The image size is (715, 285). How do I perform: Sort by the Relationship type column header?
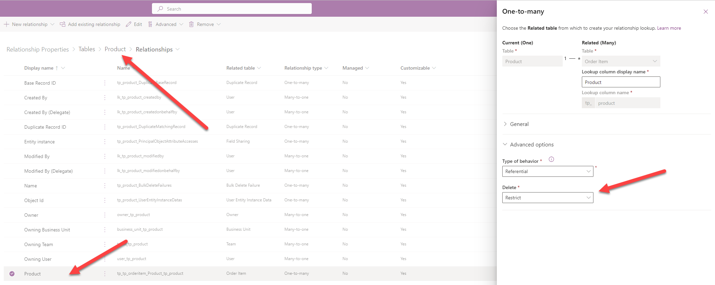(x=303, y=68)
